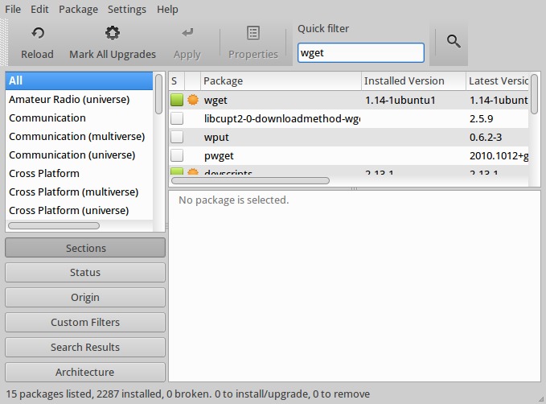
Task: Click the 2010.1012+g version cell of pwget
Action: pyautogui.click(x=499, y=156)
